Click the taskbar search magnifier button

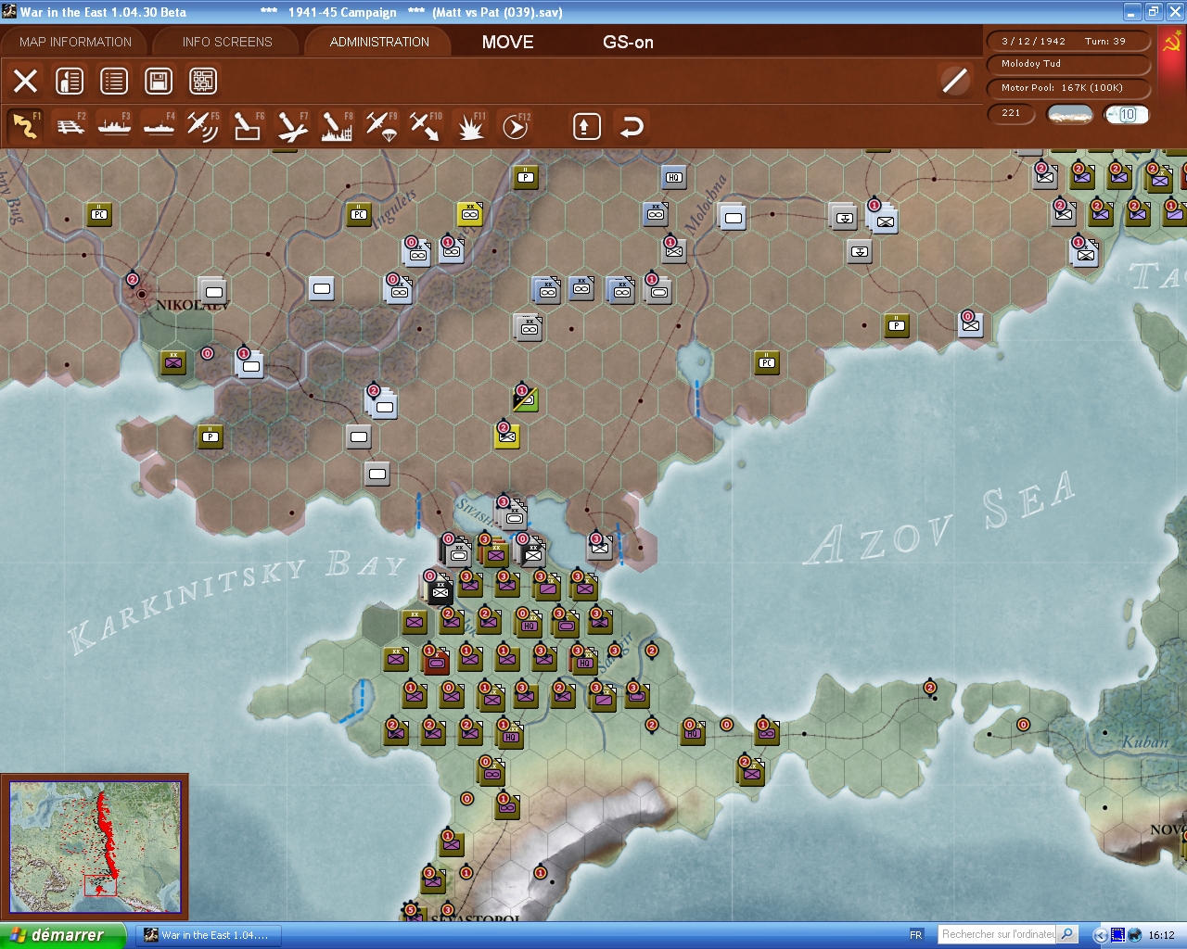(1067, 934)
